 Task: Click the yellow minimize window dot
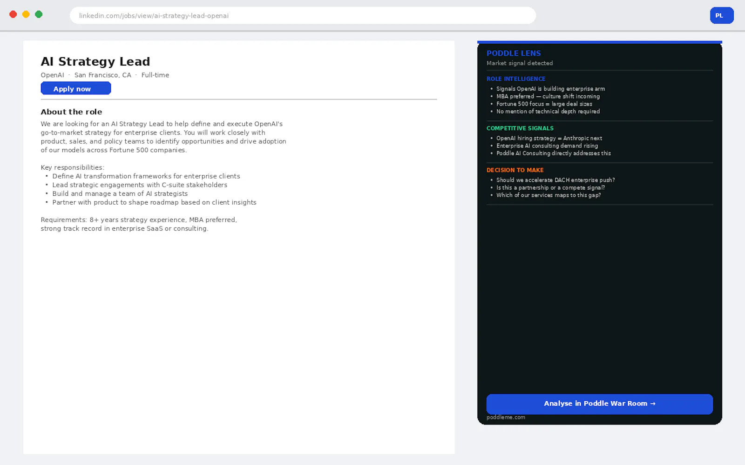click(26, 14)
